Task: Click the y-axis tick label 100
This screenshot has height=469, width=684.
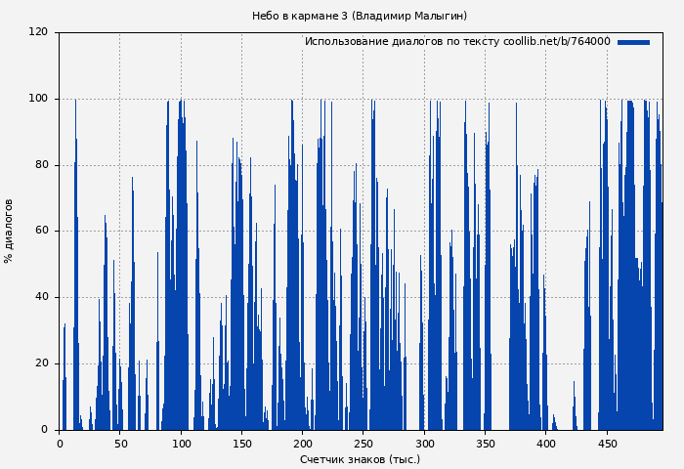Action: (x=38, y=99)
